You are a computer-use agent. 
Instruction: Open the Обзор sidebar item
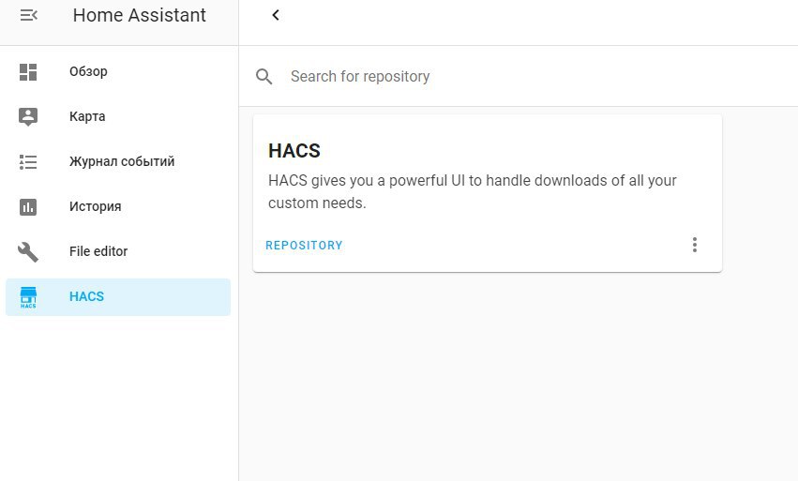118,72
